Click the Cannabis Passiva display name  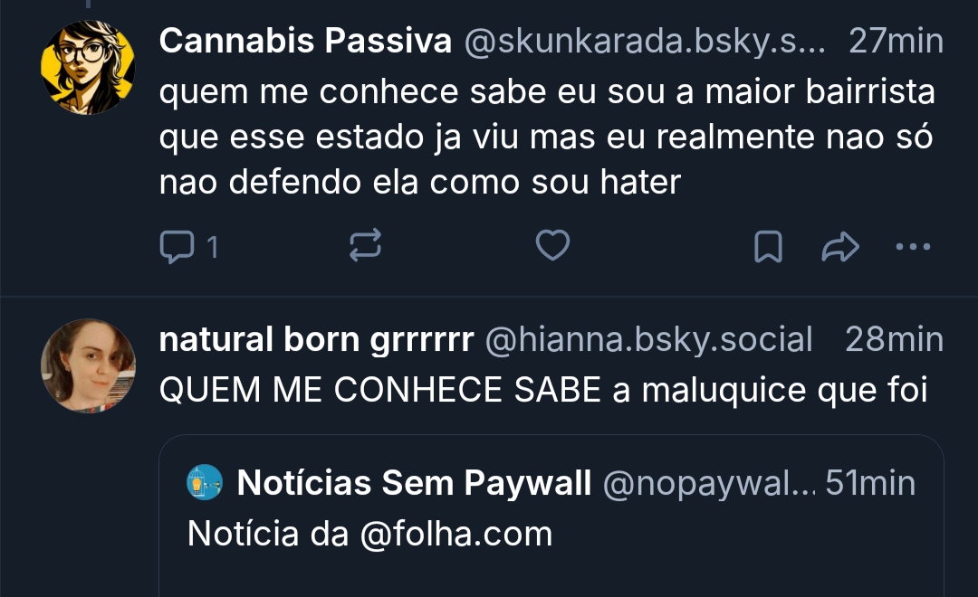tap(305, 42)
